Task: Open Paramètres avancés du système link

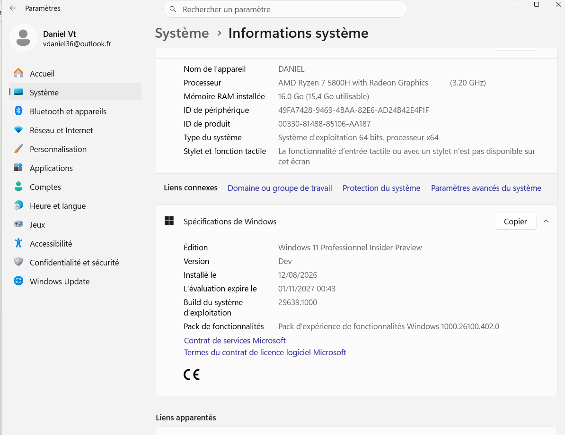Action: point(486,188)
